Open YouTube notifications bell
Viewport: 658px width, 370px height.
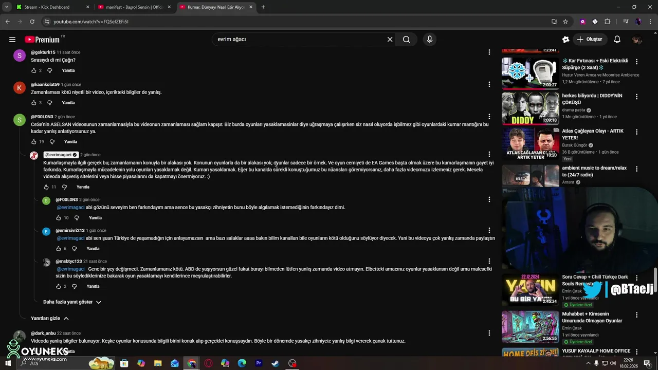(x=617, y=40)
